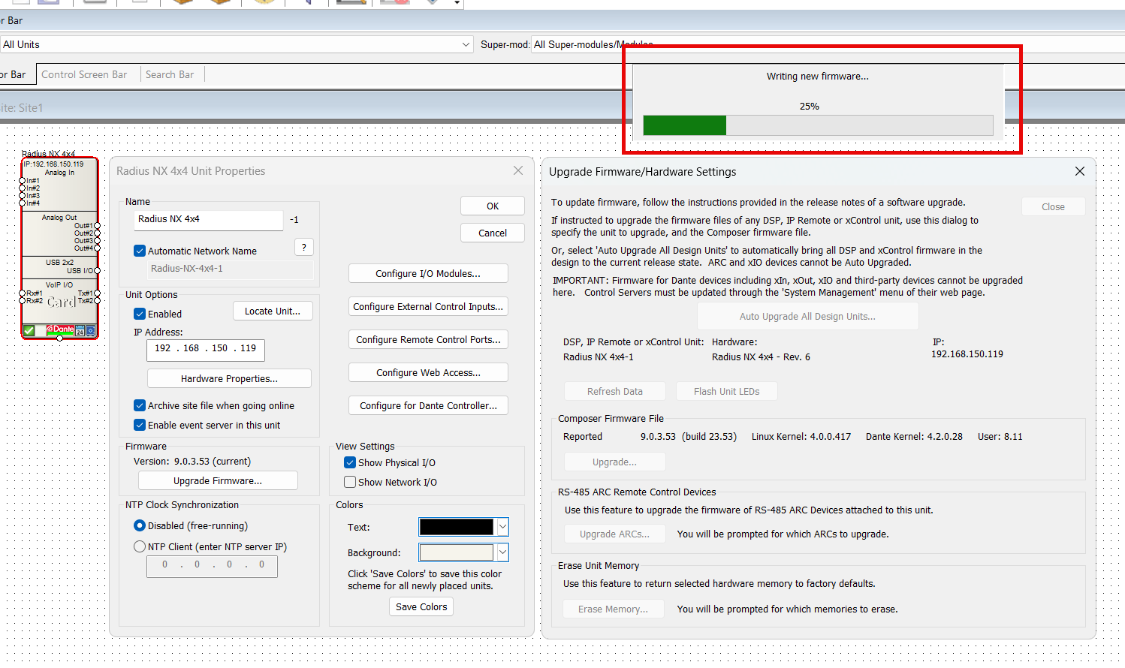Click the NTP server IP field
The image size is (1125, 668).
click(x=213, y=566)
